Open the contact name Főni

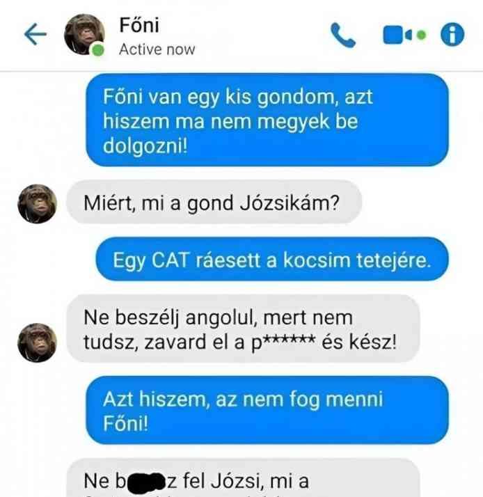139,25
